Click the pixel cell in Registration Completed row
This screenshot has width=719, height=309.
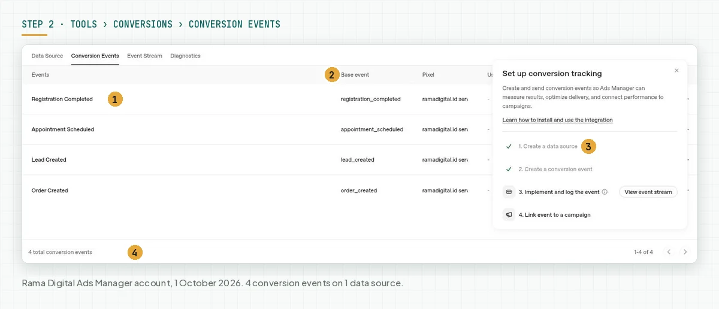click(445, 99)
